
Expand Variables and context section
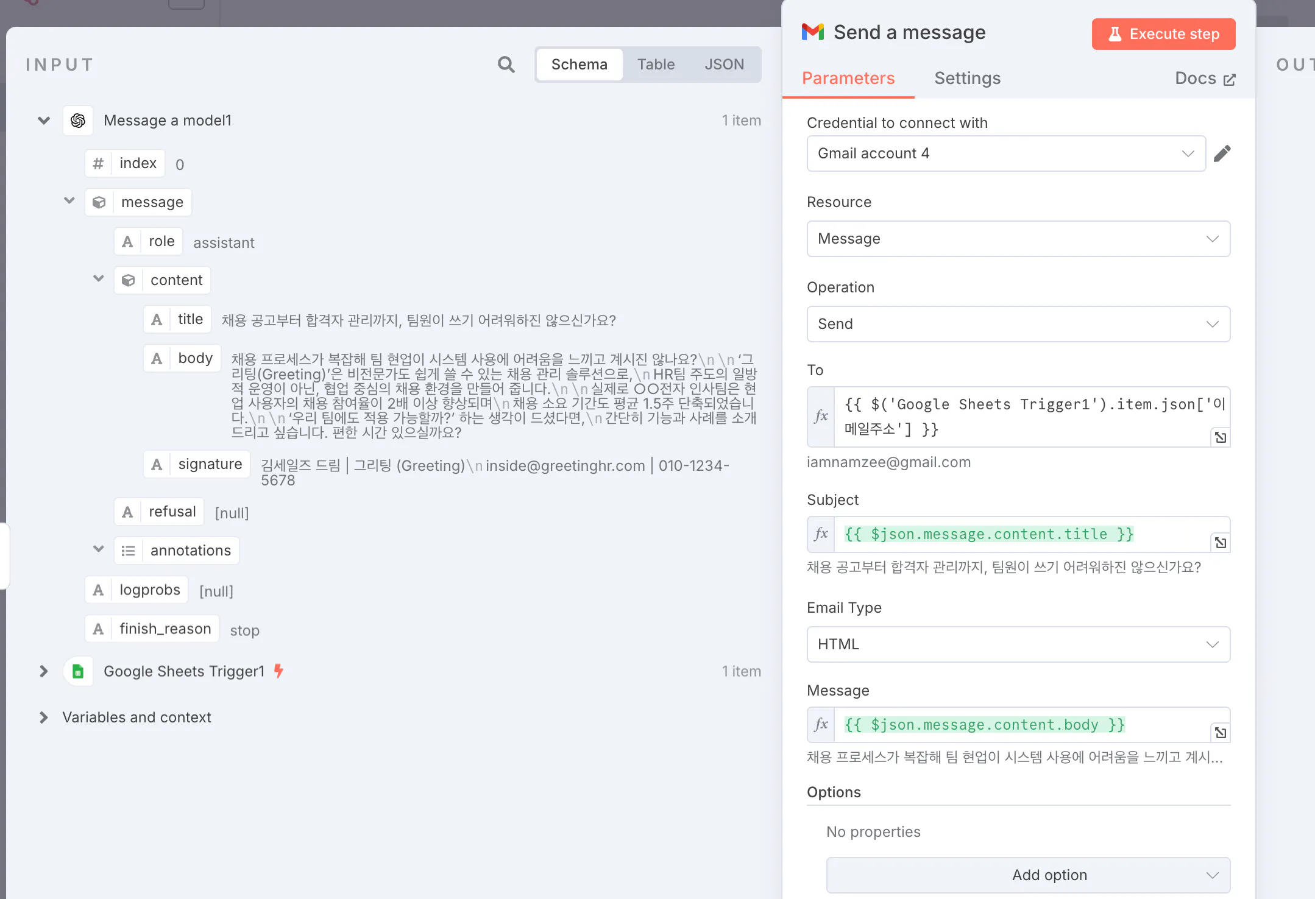[x=44, y=717]
